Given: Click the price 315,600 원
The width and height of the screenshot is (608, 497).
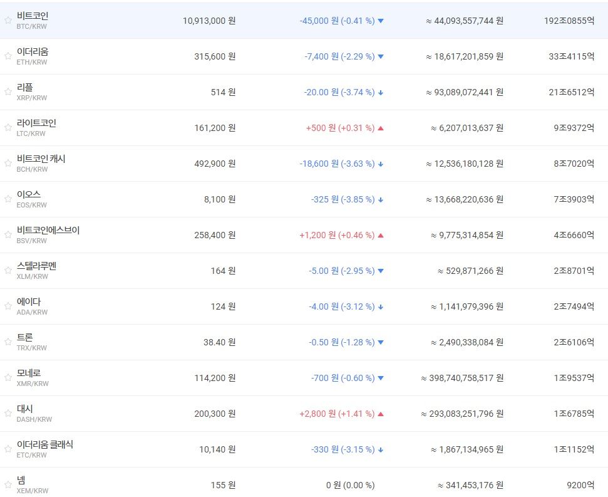Looking at the screenshot, I should (x=215, y=56).
